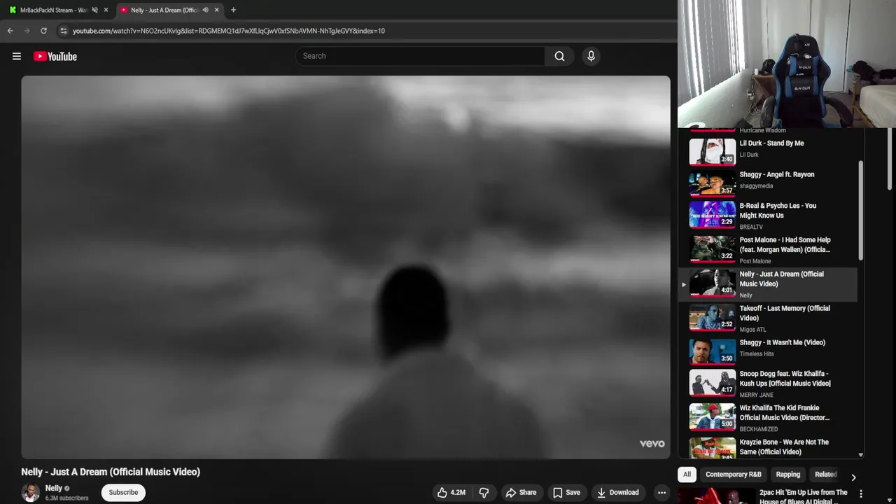
Task: Start voice search with the microphone icon
Action: click(x=591, y=56)
